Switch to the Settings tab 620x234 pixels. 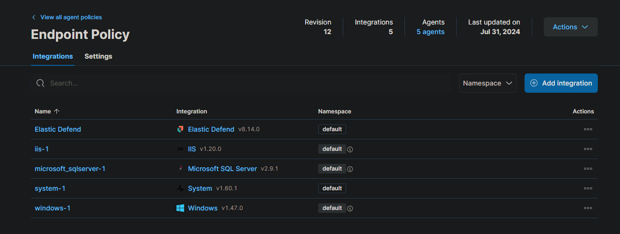pos(98,56)
